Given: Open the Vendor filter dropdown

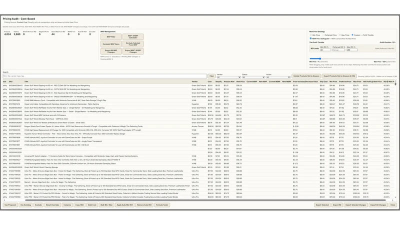Looking at the screenshot, I should 229,77.
